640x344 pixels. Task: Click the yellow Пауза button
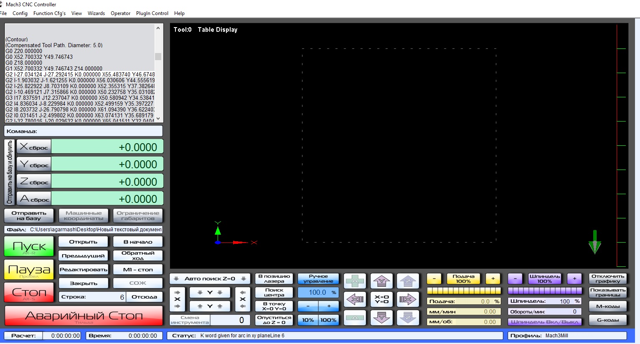pyautogui.click(x=29, y=270)
